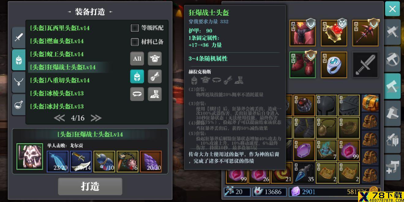Image resolution: width=404 pixels, height=202 pixels.
Task: Click the equipped red ruby ring
Action: (x=334, y=33)
